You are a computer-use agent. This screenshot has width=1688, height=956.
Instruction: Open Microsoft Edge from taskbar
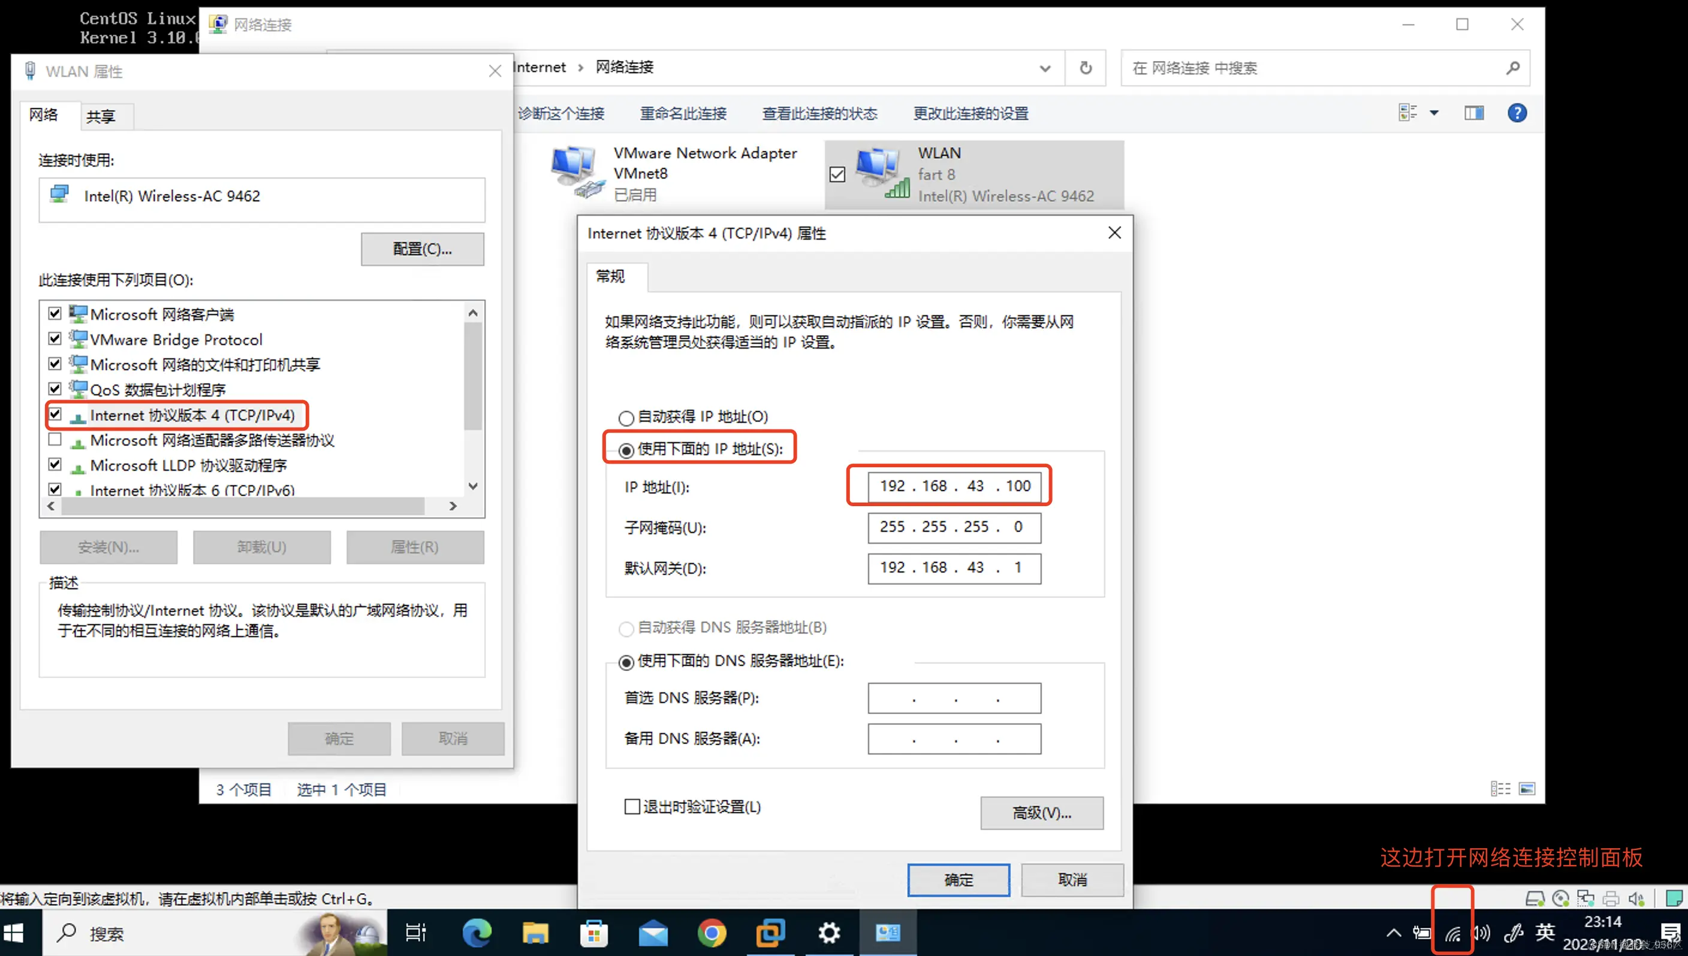pos(477,933)
